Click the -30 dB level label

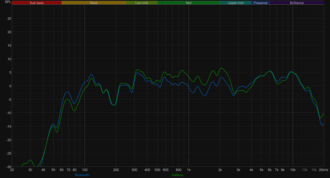[9, 167]
